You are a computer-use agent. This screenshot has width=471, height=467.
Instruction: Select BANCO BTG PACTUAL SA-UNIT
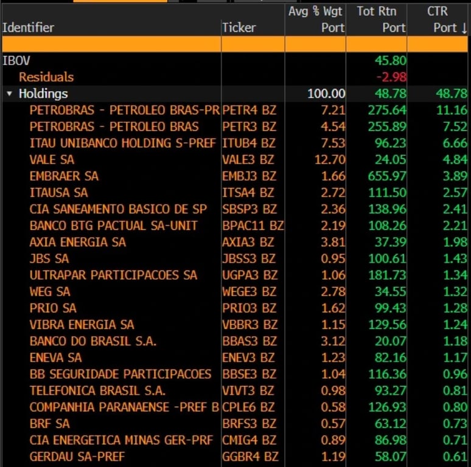point(113,226)
